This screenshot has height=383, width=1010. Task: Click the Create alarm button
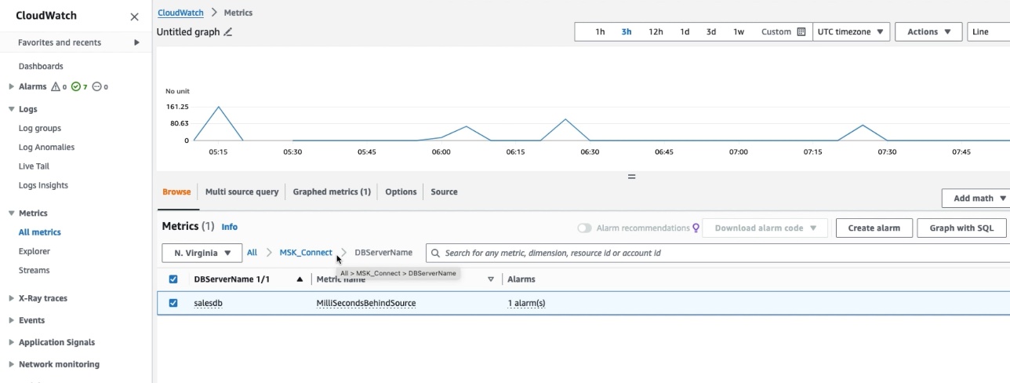point(874,228)
